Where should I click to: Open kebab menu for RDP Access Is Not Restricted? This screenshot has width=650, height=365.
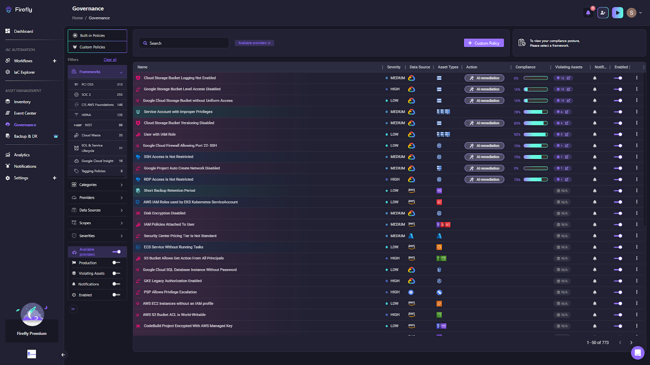[637, 179]
